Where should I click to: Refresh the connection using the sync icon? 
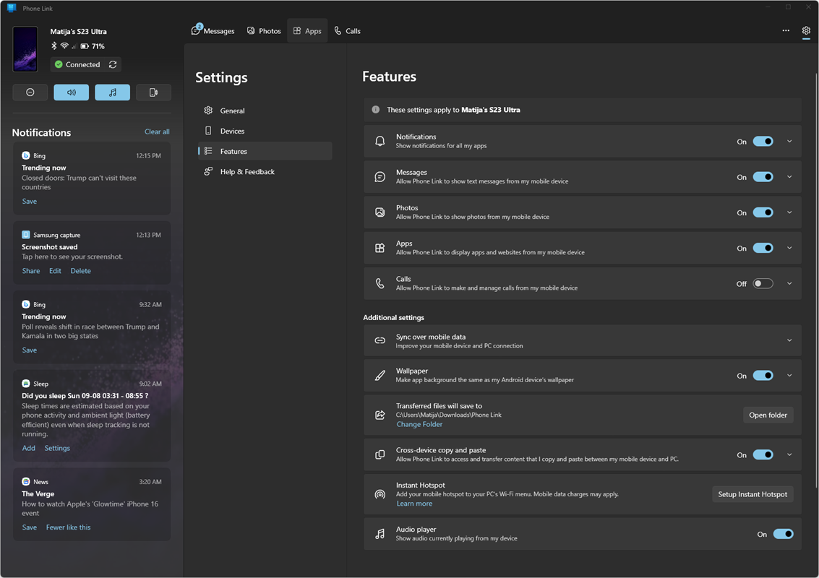click(113, 65)
